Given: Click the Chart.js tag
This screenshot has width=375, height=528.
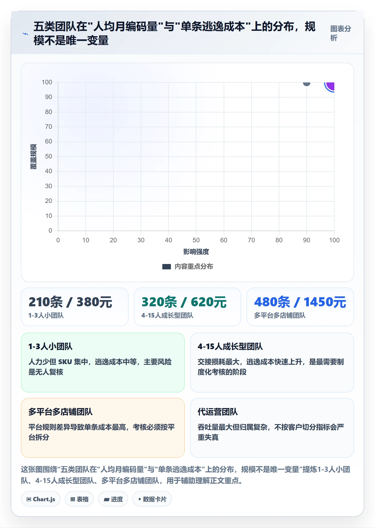Looking at the screenshot, I should 41,499.
